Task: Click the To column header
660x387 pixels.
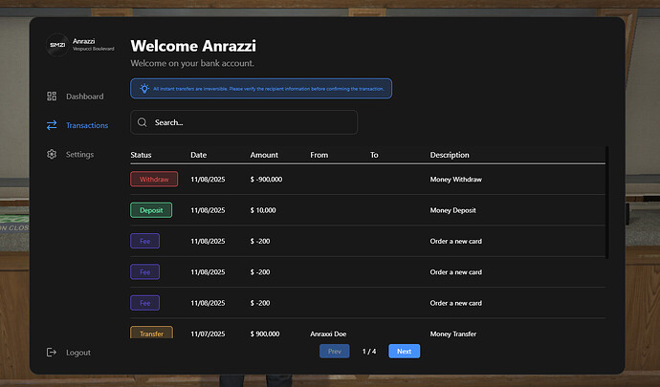Action: coord(374,155)
